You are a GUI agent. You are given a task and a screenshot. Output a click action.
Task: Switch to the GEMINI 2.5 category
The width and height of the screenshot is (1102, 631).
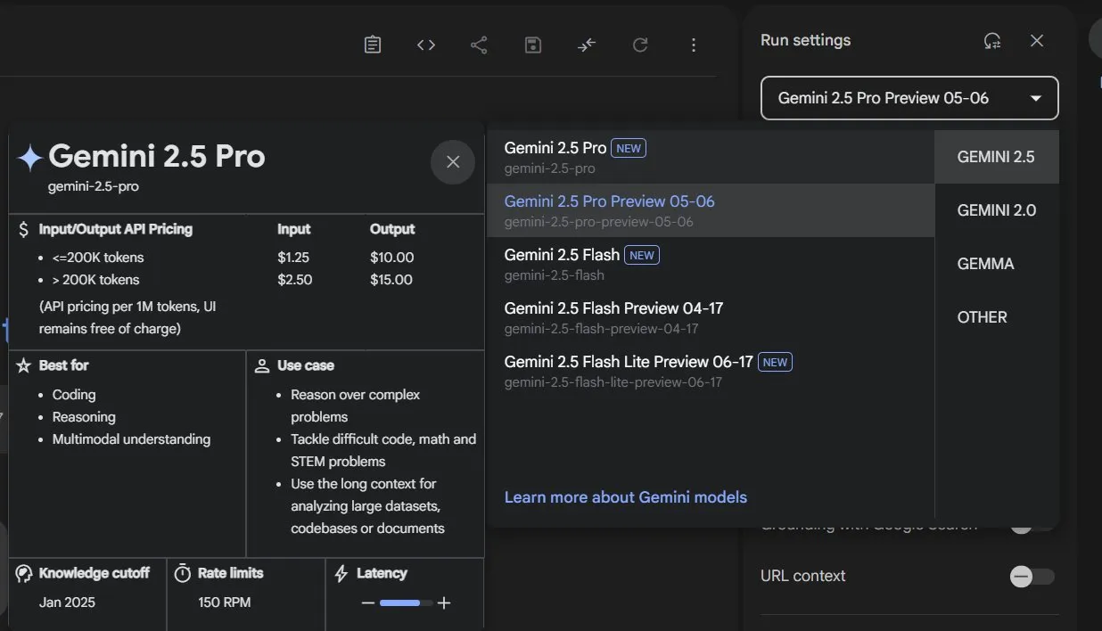coord(997,157)
